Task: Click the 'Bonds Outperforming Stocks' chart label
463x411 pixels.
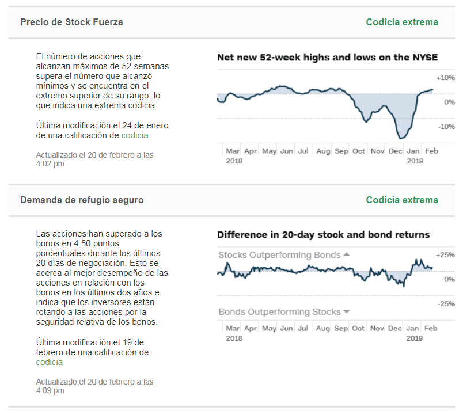Action: pyautogui.click(x=279, y=312)
